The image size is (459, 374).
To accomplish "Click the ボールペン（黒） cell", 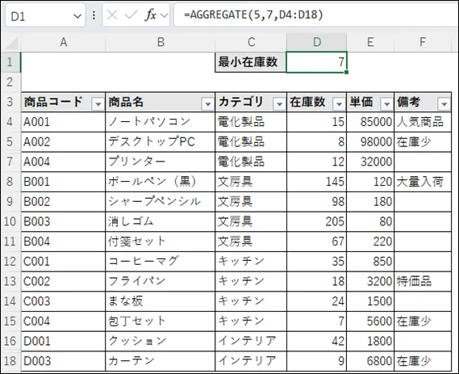I will point(160,182).
